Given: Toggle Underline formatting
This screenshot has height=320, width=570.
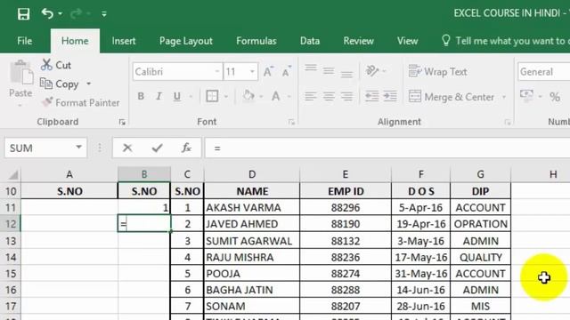Looking at the screenshot, I should (x=177, y=96).
